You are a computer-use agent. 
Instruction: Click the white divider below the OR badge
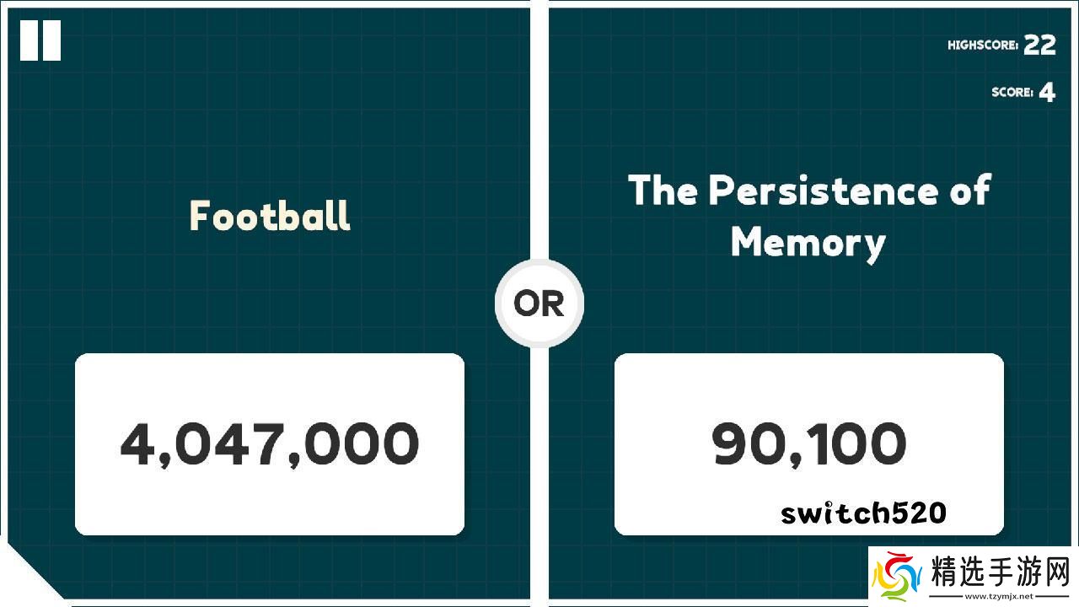(539, 472)
